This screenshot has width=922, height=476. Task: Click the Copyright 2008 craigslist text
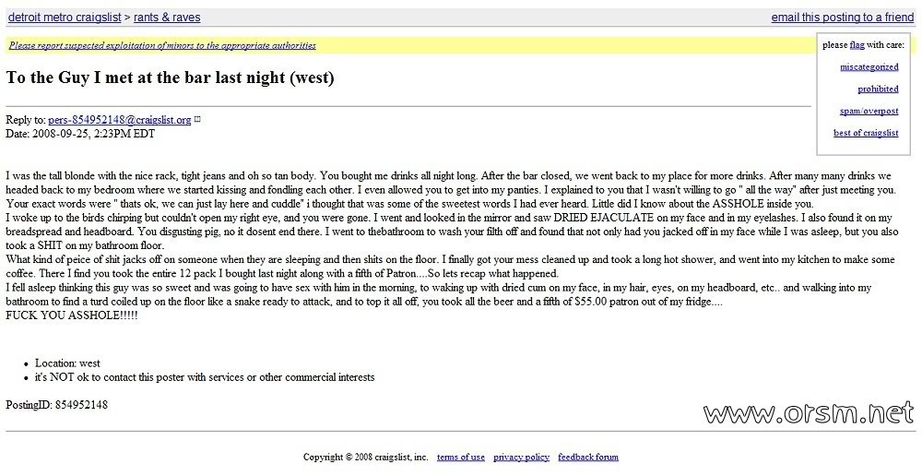pyautogui.click(x=365, y=457)
